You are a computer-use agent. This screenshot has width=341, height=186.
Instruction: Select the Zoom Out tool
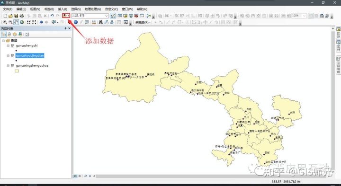pyautogui.click(x=10, y=22)
